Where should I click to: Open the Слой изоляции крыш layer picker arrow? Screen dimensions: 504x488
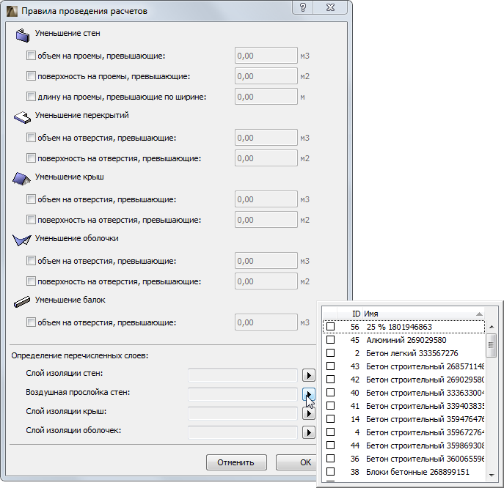click(309, 413)
